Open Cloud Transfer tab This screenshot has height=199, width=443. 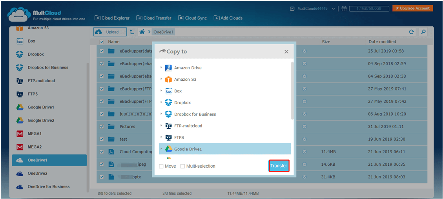coord(154,18)
